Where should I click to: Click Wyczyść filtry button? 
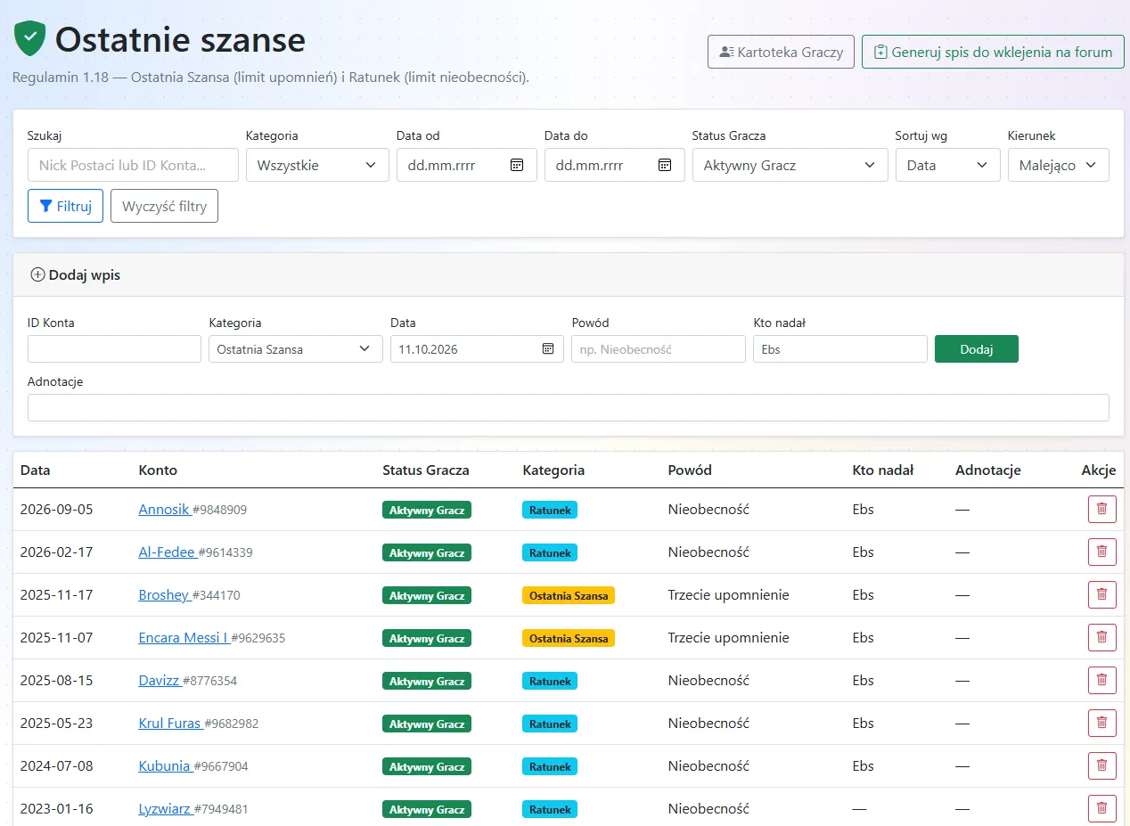tap(164, 206)
